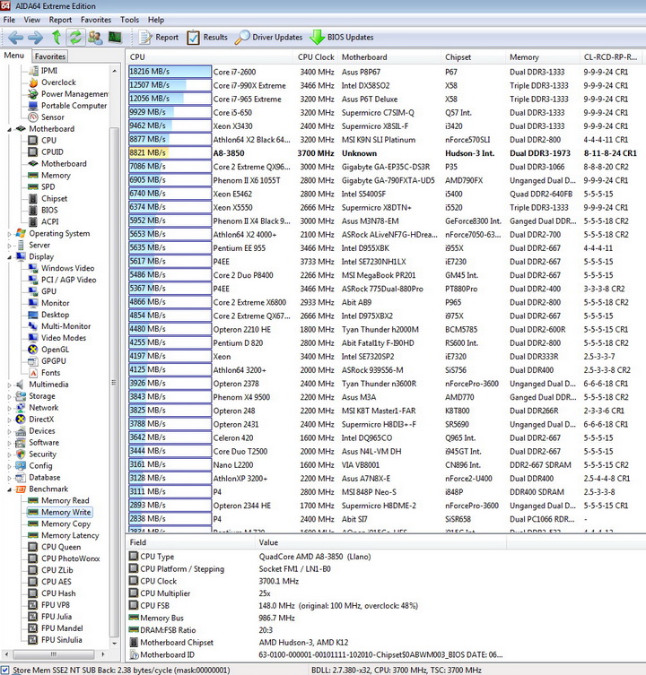Viewport: 646px width, 675px height.
Task: Click BIOS Updates in toolbar
Action: click(x=342, y=38)
